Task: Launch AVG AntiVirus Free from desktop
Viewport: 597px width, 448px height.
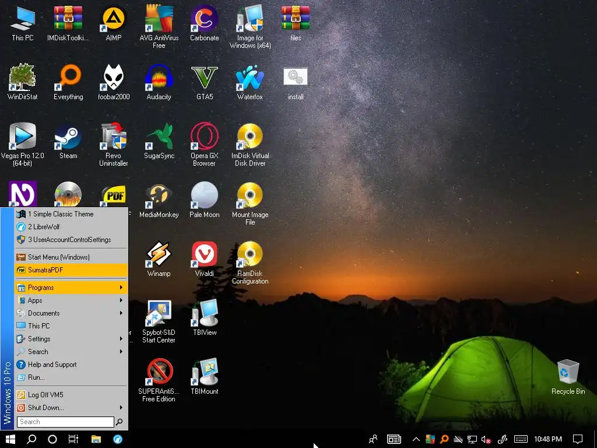Action: tap(159, 27)
